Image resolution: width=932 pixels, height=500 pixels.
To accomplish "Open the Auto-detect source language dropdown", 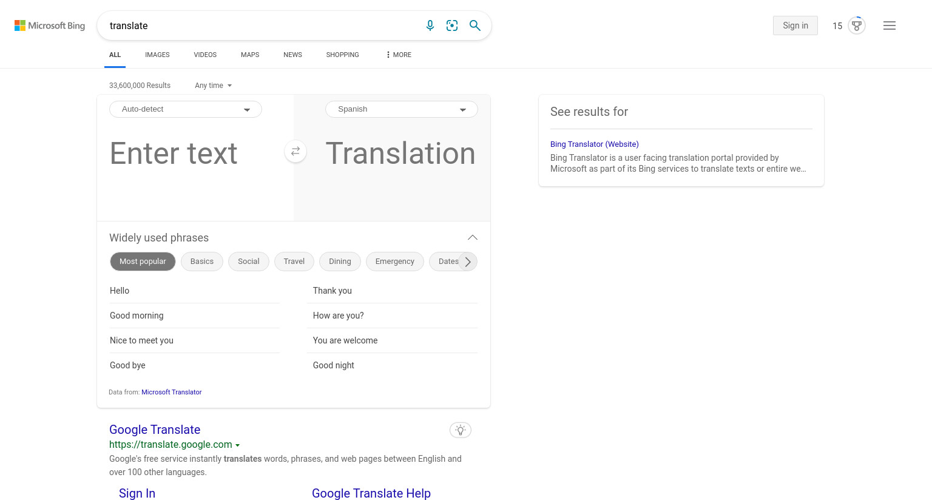I will (186, 109).
